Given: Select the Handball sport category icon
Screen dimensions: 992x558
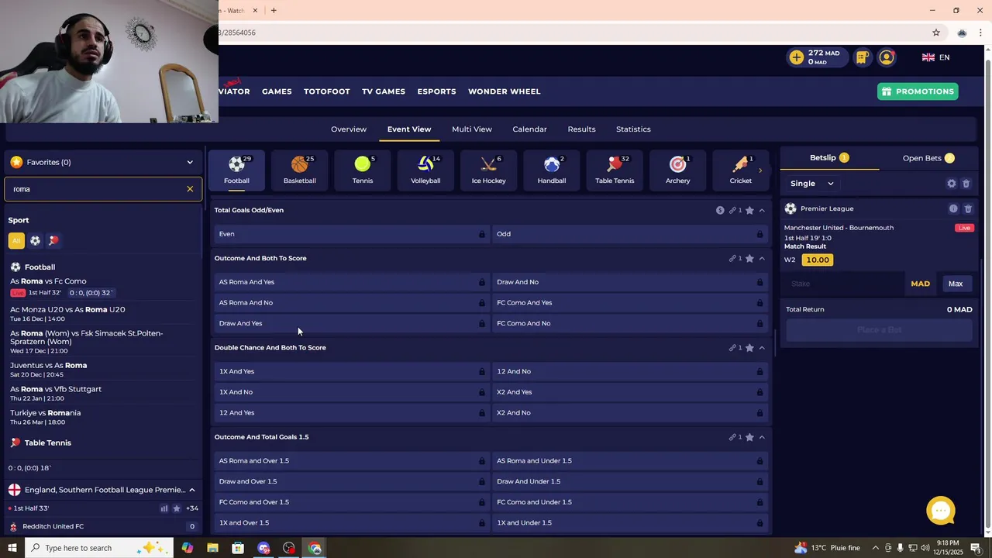Looking at the screenshot, I should (x=551, y=170).
